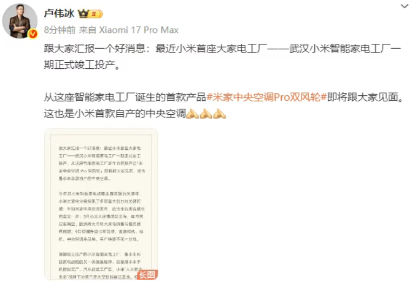Click the gold level II badge
The image size is (417, 287).
(x=96, y=14)
